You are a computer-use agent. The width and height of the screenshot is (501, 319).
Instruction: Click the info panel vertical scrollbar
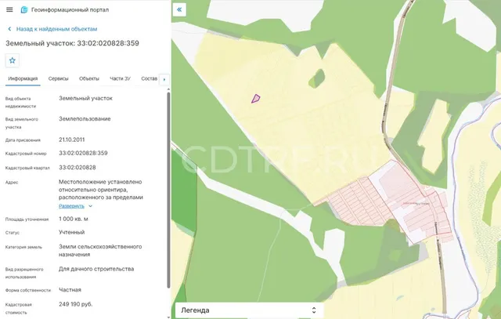click(x=169, y=190)
